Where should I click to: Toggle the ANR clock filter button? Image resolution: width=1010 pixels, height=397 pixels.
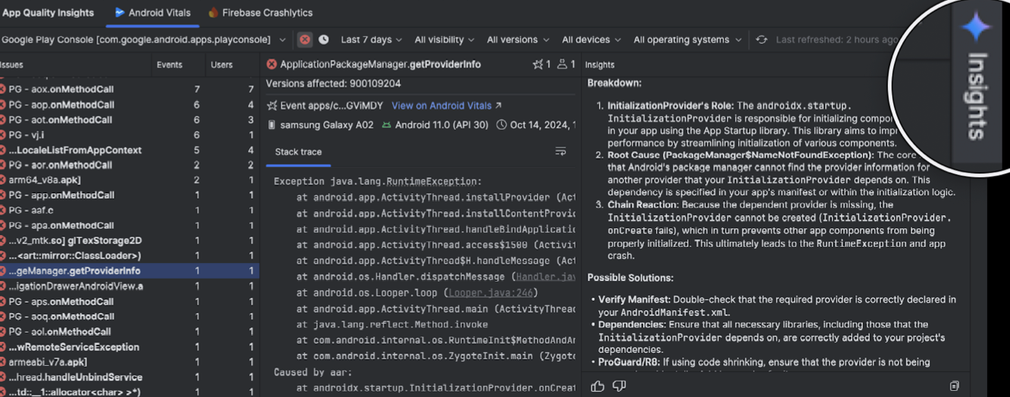[x=324, y=40]
